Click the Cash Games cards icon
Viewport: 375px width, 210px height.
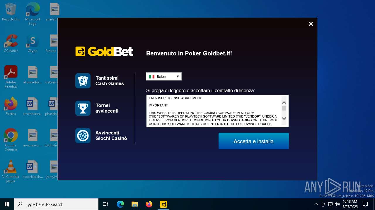pyautogui.click(x=83, y=81)
